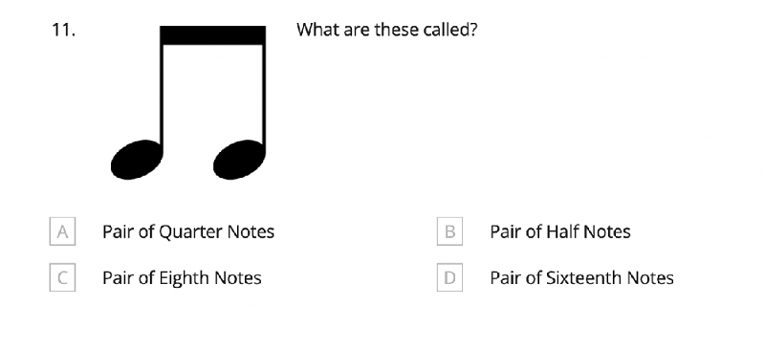The width and height of the screenshot is (765, 349).
Task: Click the right note head of the beamed notes
Action: (239, 160)
